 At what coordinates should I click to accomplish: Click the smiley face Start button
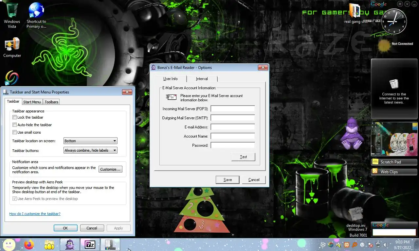tap(9, 244)
